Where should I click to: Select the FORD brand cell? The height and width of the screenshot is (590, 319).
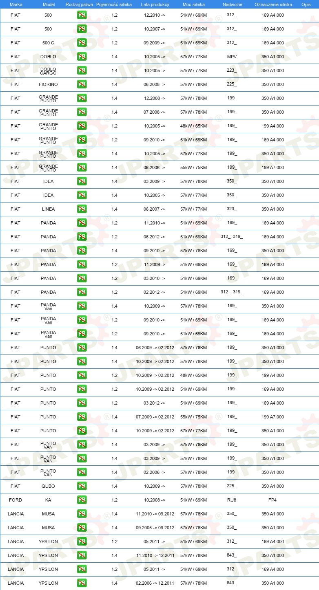pyautogui.click(x=16, y=500)
